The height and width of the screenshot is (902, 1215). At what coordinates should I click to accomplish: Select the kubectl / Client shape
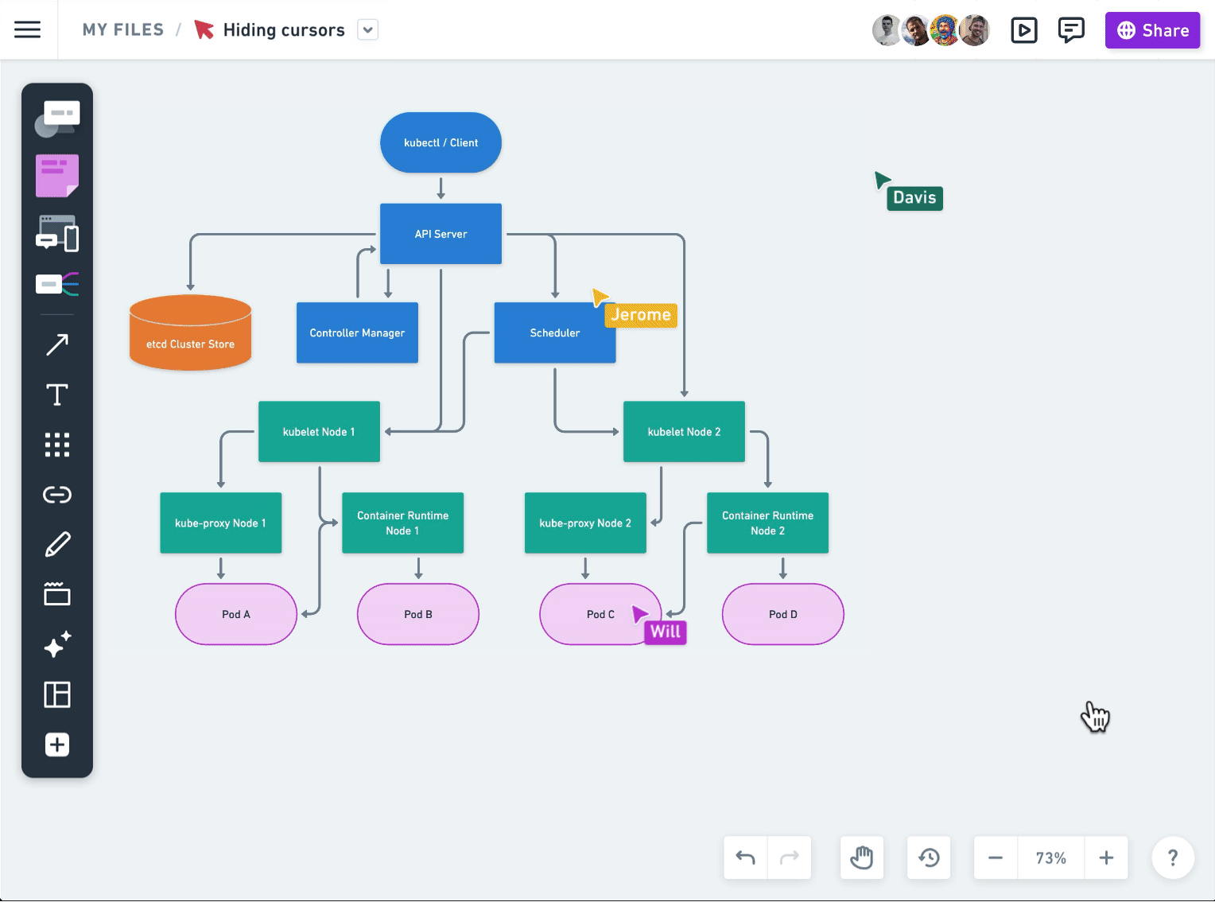point(441,142)
